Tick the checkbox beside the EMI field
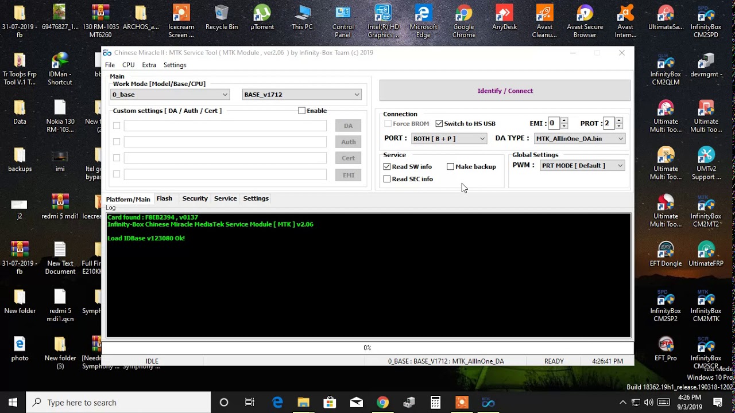Image resolution: width=735 pixels, height=413 pixels. coord(117,174)
